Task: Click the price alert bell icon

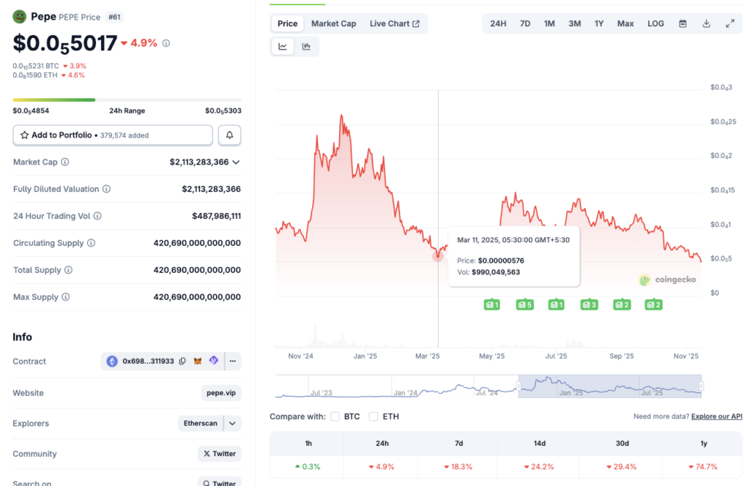Action: [229, 135]
